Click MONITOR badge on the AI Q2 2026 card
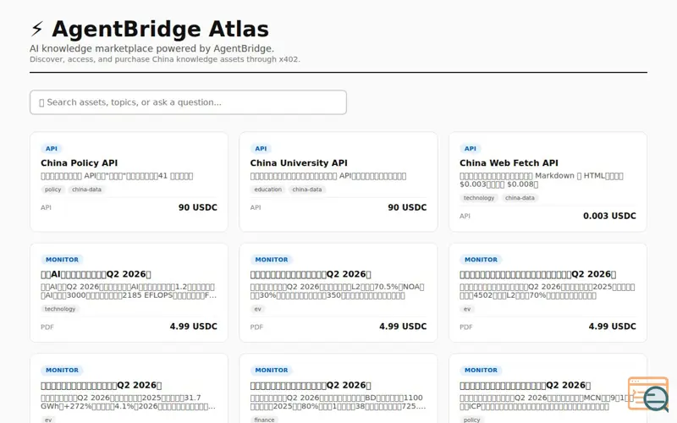 click(62, 260)
